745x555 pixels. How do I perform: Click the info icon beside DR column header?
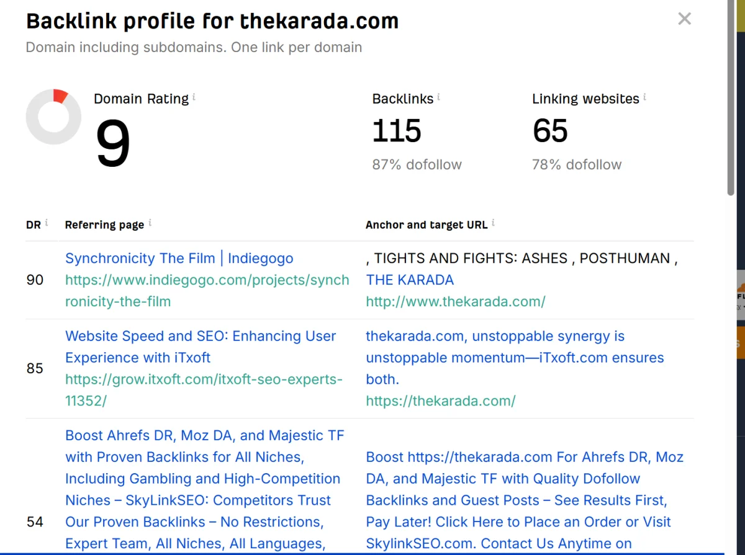pyautogui.click(x=47, y=223)
